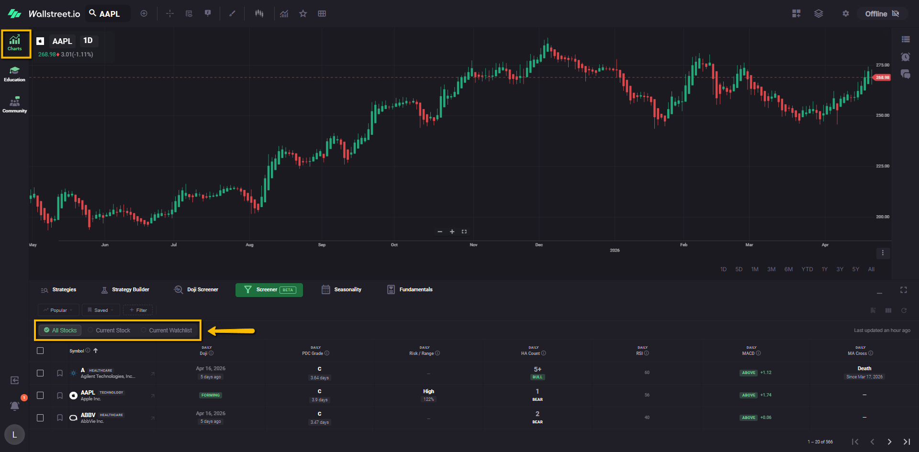Switch to the Doji Screener tab
Image resolution: width=919 pixels, height=452 pixels.
196,290
